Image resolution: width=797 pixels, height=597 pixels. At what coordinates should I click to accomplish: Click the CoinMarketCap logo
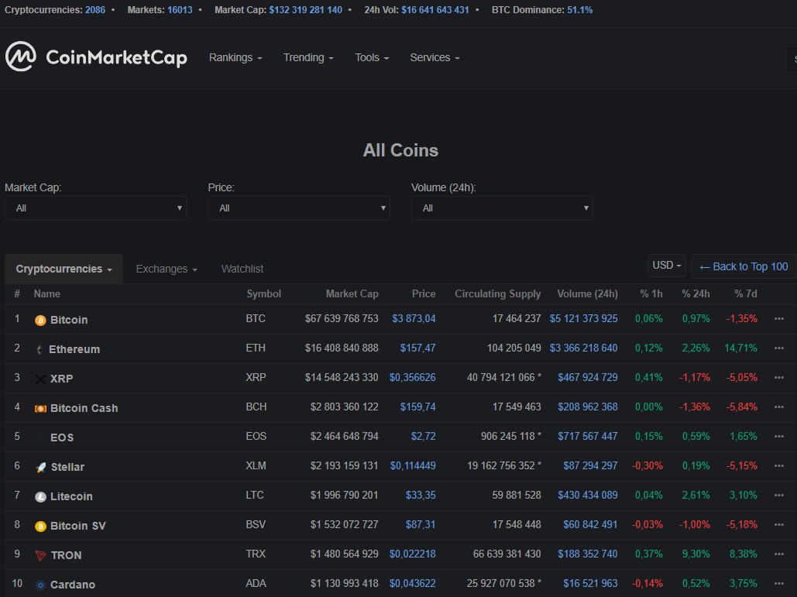point(96,57)
